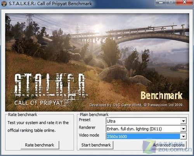The image size is (194, 156).
Task: Click the window title bar text
Action: click(50, 3)
